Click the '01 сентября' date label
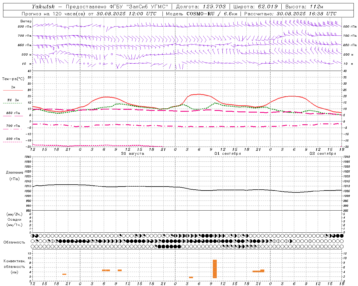 [x=228, y=154]
